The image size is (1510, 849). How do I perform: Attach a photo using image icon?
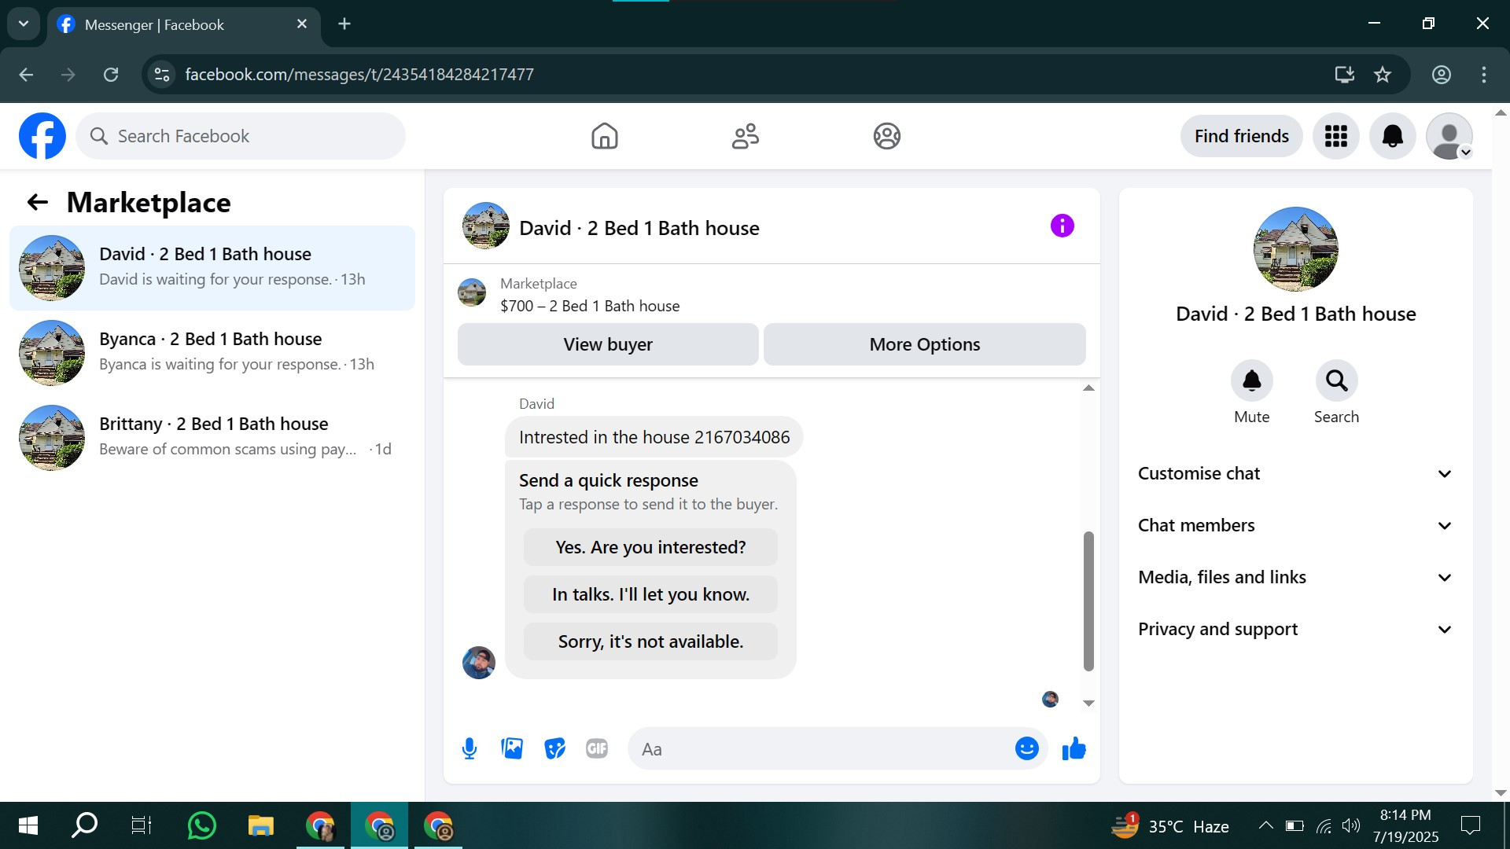pos(512,748)
